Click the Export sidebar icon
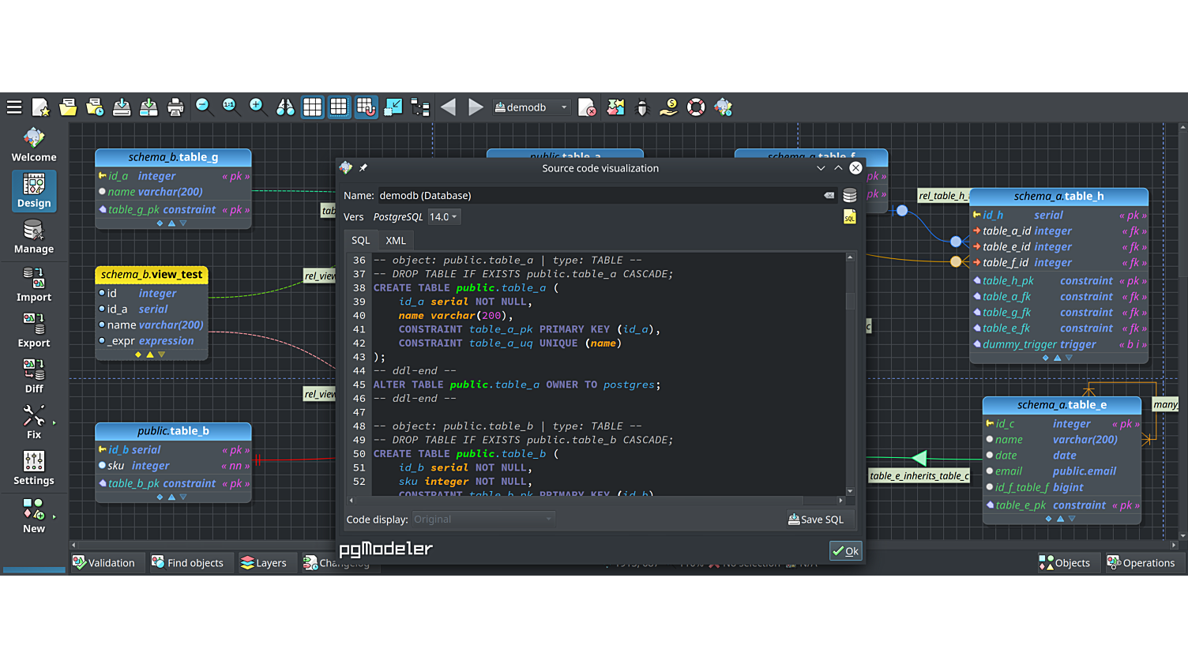1188x668 pixels. tap(34, 330)
